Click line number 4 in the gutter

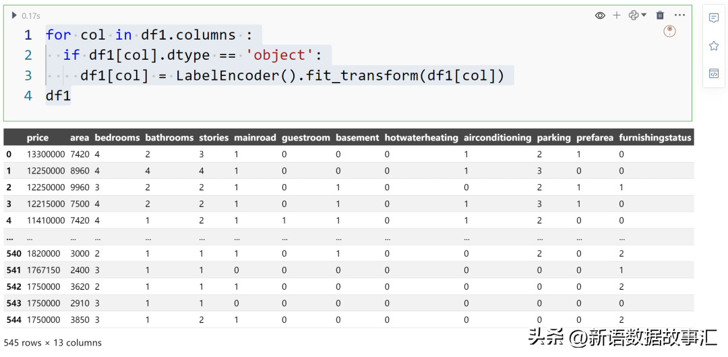pyautogui.click(x=28, y=96)
